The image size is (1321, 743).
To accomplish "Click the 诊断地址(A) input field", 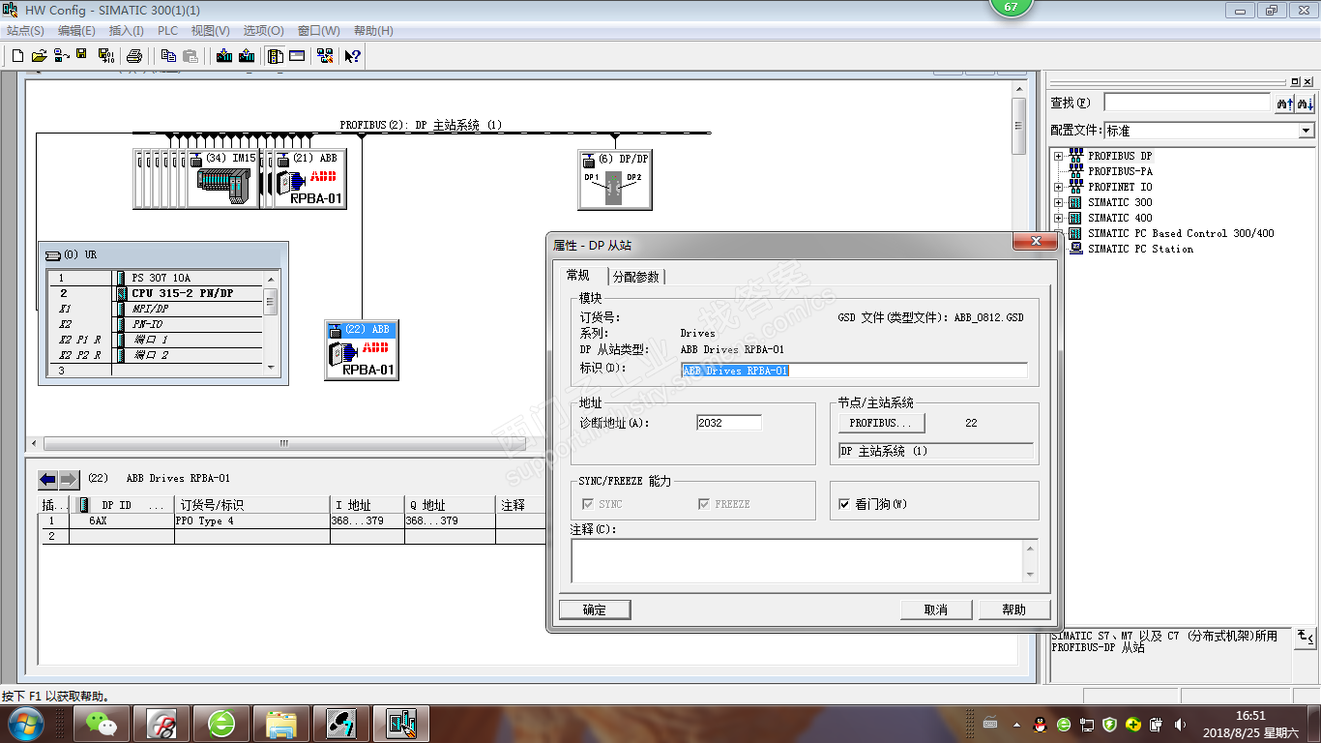I will [x=729, y=423].
